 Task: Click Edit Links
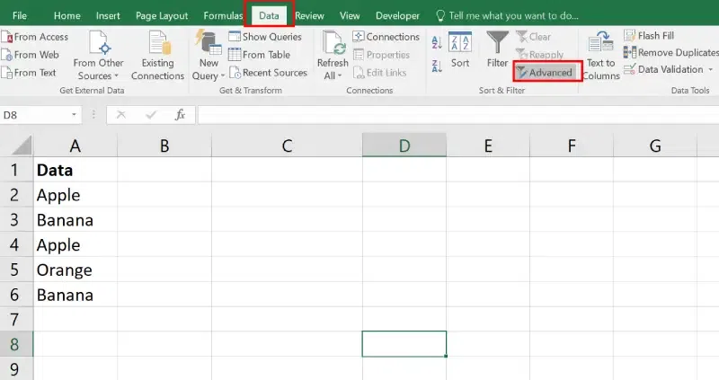pyautogui.click(x=379, y=73)
